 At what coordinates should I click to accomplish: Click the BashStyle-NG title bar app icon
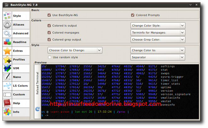pos(7,5)
